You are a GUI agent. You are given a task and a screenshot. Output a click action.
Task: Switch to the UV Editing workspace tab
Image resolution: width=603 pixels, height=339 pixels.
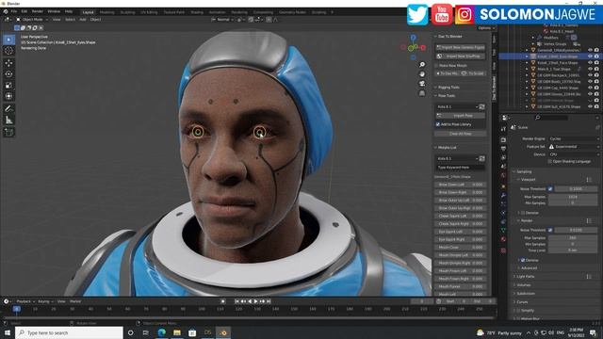pos(149,12)
